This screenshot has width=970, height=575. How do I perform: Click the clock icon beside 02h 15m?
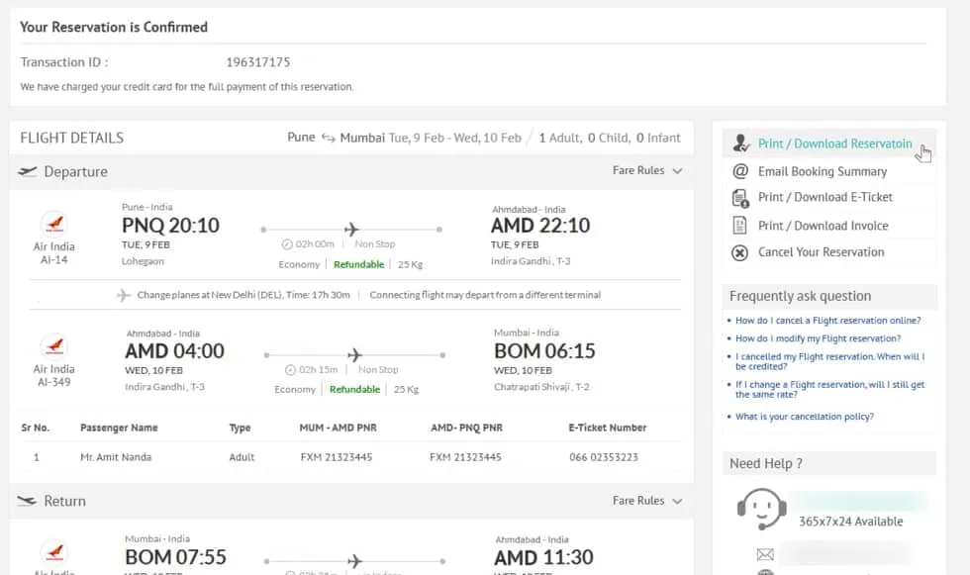click(290, 370)
